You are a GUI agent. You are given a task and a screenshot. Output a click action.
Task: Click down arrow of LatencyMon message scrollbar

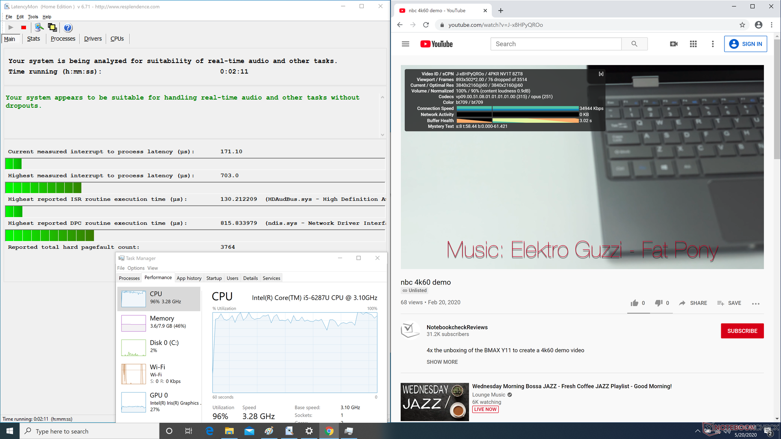click(382, 135)
